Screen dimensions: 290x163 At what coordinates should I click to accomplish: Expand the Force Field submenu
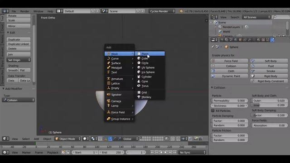pyautogui.click(x=120, y=112)
